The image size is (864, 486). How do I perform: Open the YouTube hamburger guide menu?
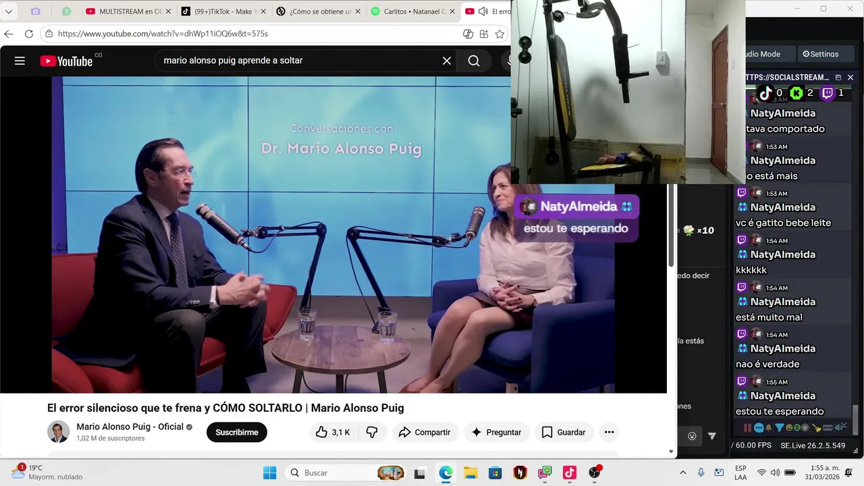coord(20,61)
